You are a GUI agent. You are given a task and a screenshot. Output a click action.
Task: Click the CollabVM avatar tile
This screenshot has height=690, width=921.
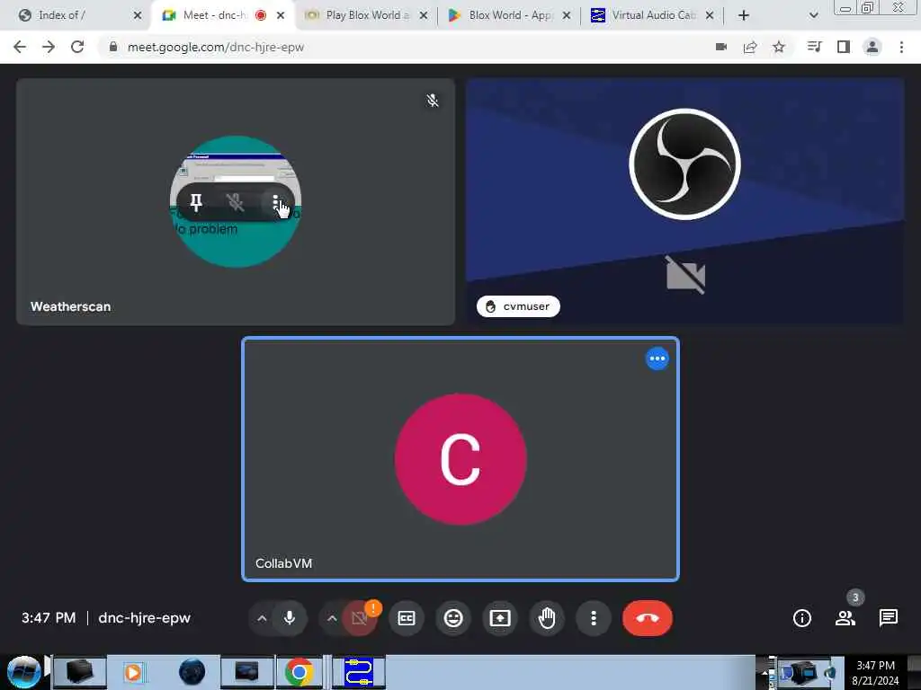point(460,459)
